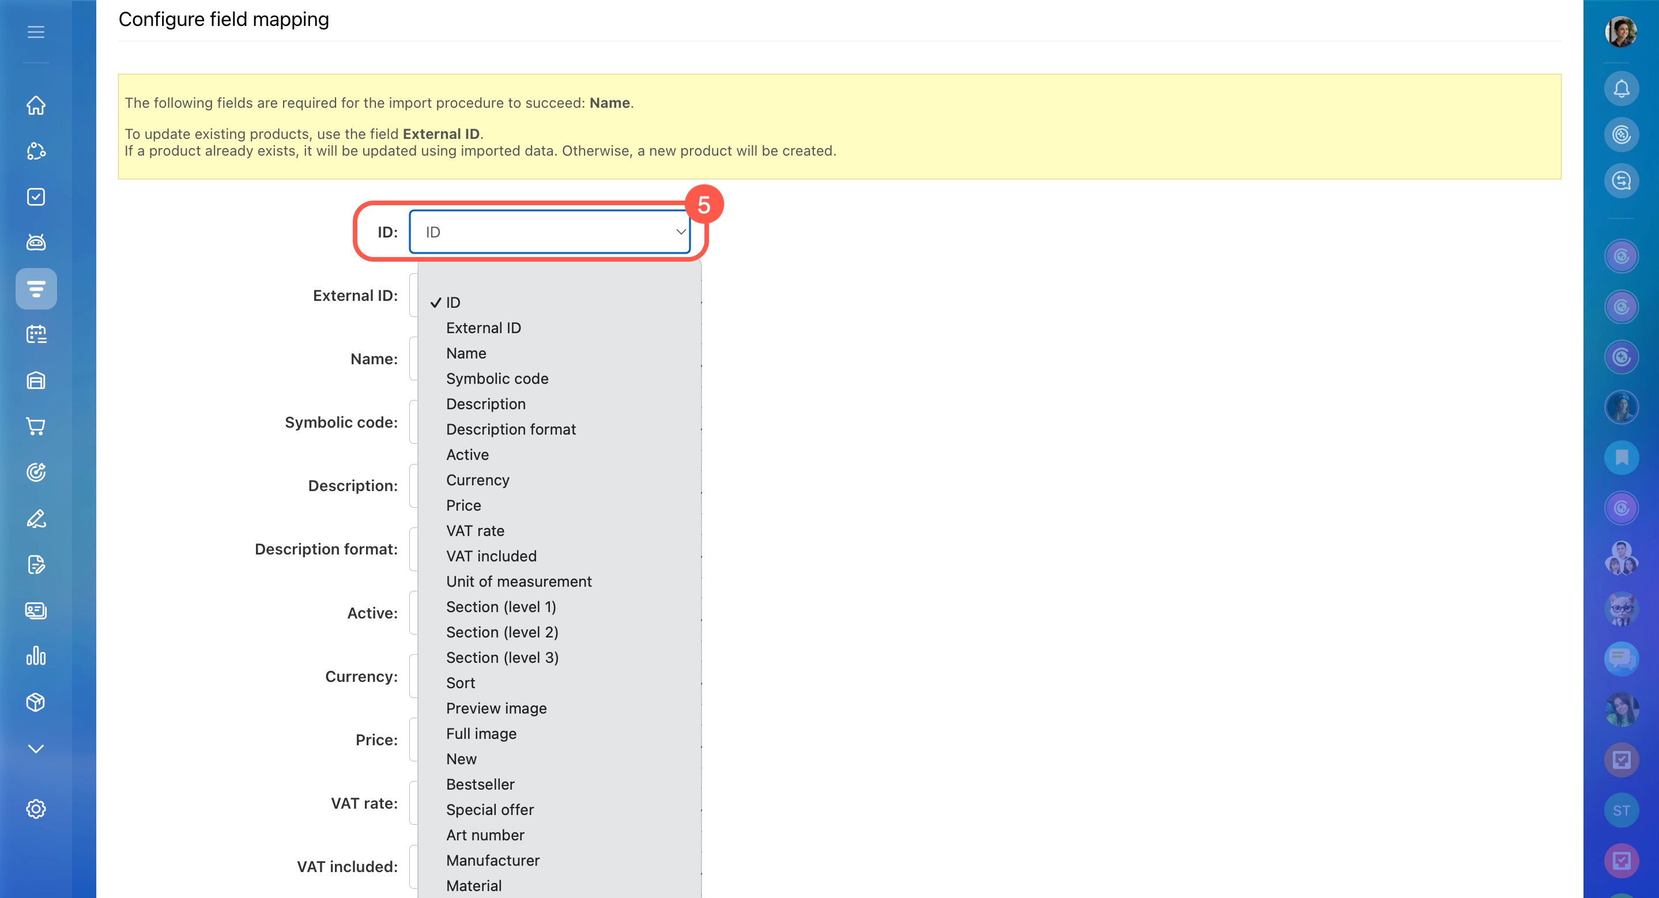Select Symbolic code option in list
Screen dimensions: 1659x898
click(x=496, y=379)
